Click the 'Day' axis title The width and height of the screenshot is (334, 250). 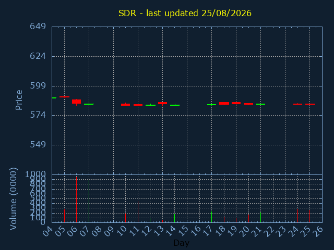[181, 243]
